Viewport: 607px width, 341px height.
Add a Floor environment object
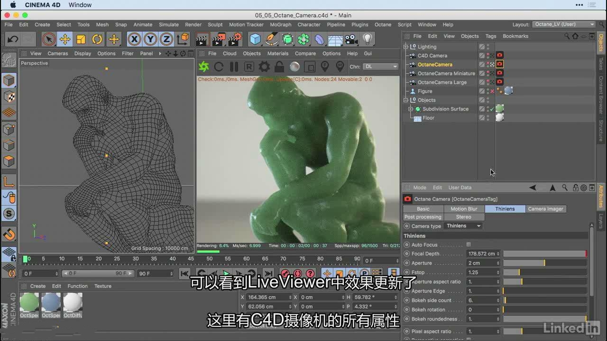335,39
